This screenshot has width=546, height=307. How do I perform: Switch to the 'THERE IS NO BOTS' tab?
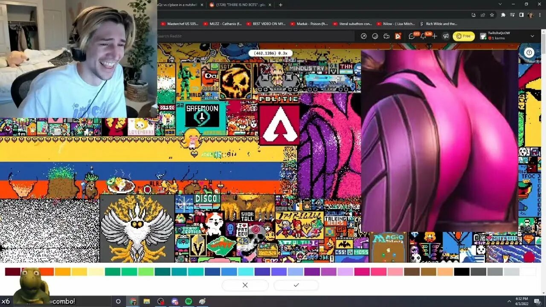[240, 5]
